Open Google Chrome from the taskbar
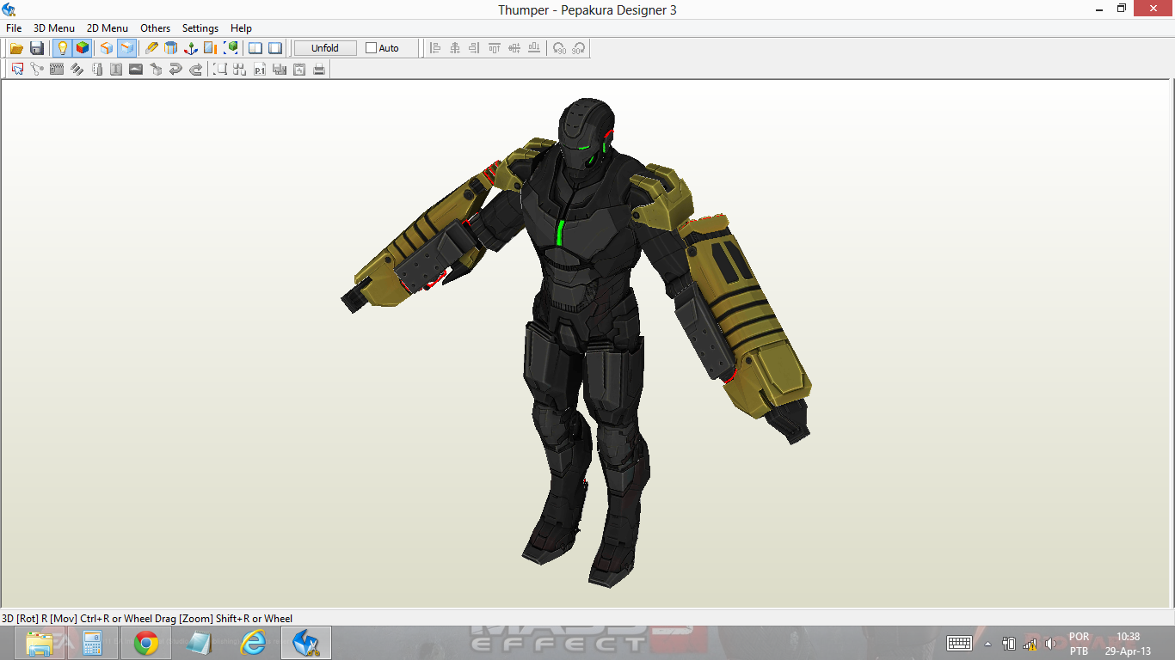Screen dimensions: 1175x660 pyautogui.click(x=146, y=643)
